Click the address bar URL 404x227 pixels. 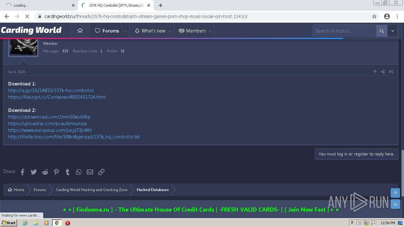coord(146,16)
